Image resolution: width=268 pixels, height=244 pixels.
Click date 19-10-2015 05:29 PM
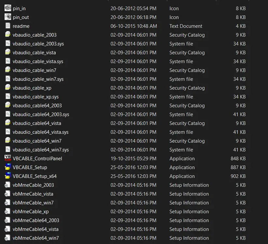click(x=134, y=159)
